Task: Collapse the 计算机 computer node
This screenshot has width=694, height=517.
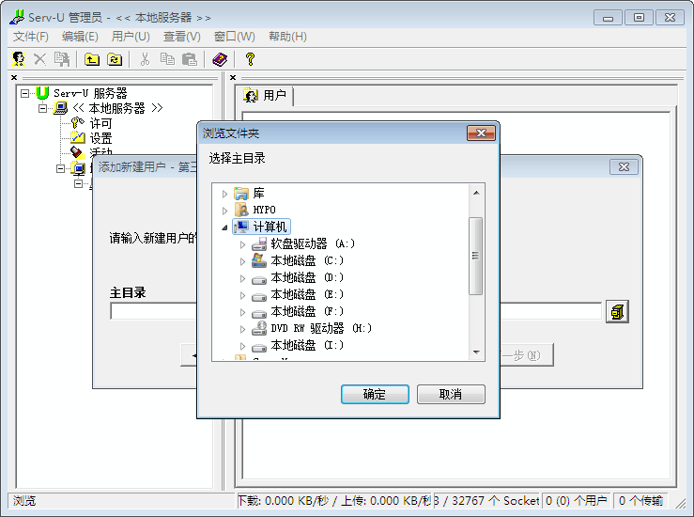Action: point(224,227)
